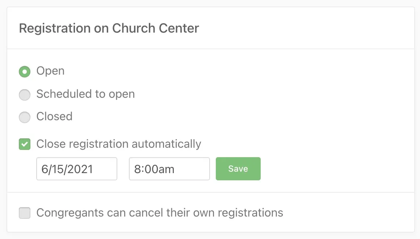Enable Congregants can cancel registrations checkbox
The image size is (420, 239).
point(25,213)
